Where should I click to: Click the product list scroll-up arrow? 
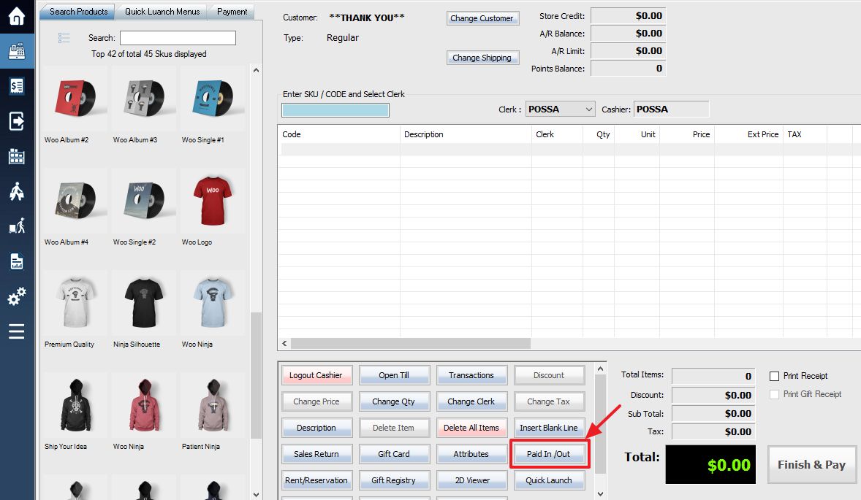pyautogui.click(x=256, y=70)
